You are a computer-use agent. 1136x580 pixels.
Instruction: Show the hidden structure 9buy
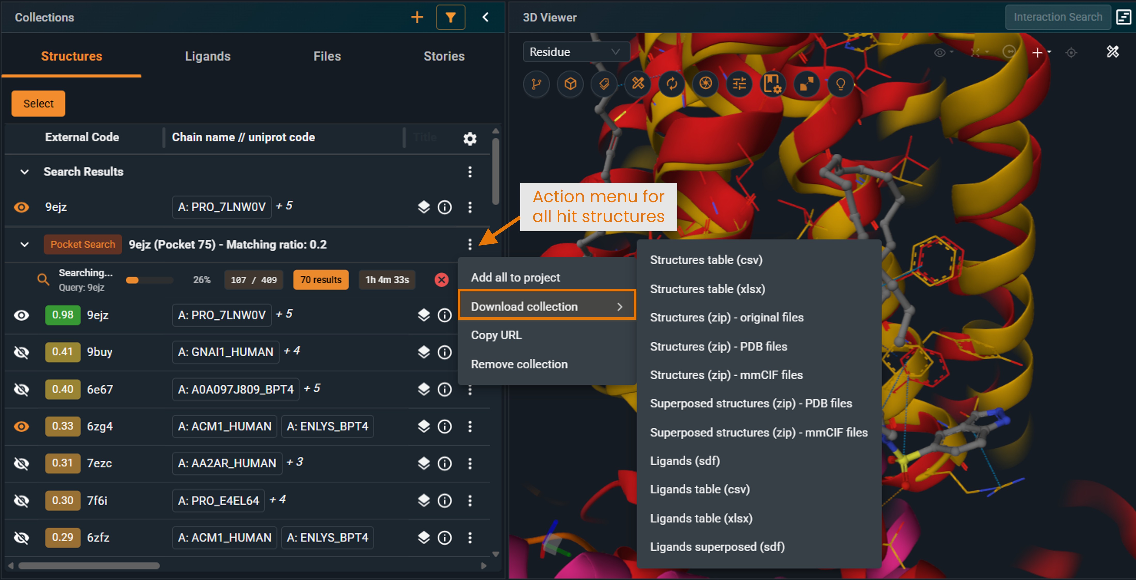(21, 352)
